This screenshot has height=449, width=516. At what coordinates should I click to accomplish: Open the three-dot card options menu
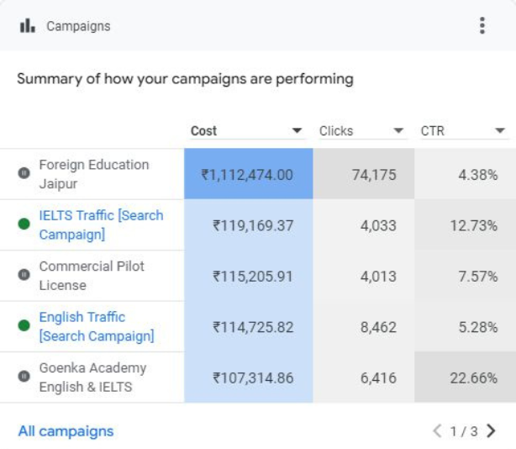coord(482,25)
